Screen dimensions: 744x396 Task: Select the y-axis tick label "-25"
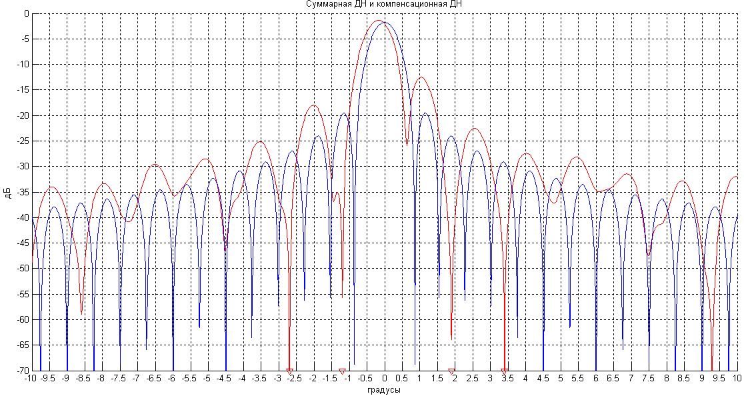click(x=23, y=141)
